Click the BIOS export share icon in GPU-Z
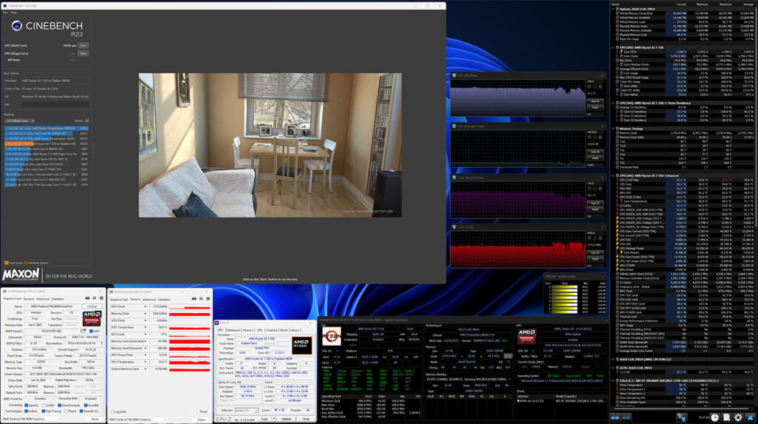The image size is (758, 424). 83,332
